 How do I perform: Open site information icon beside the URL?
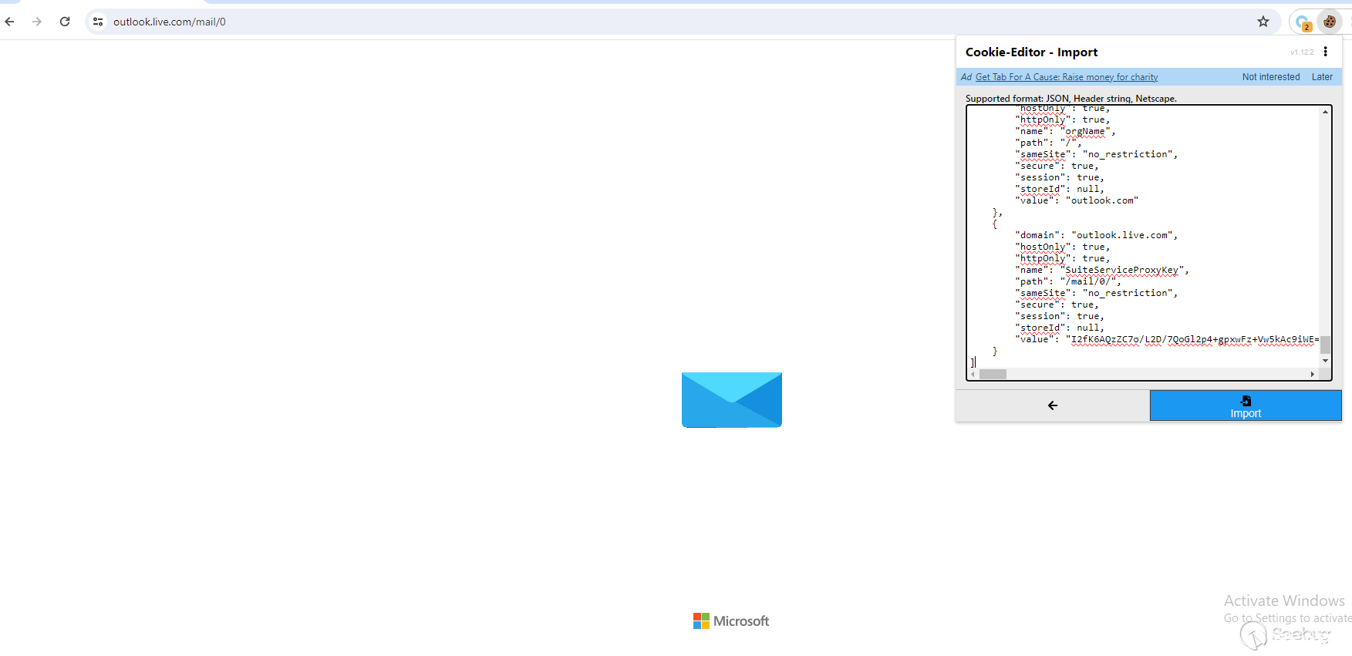(98, 22)
